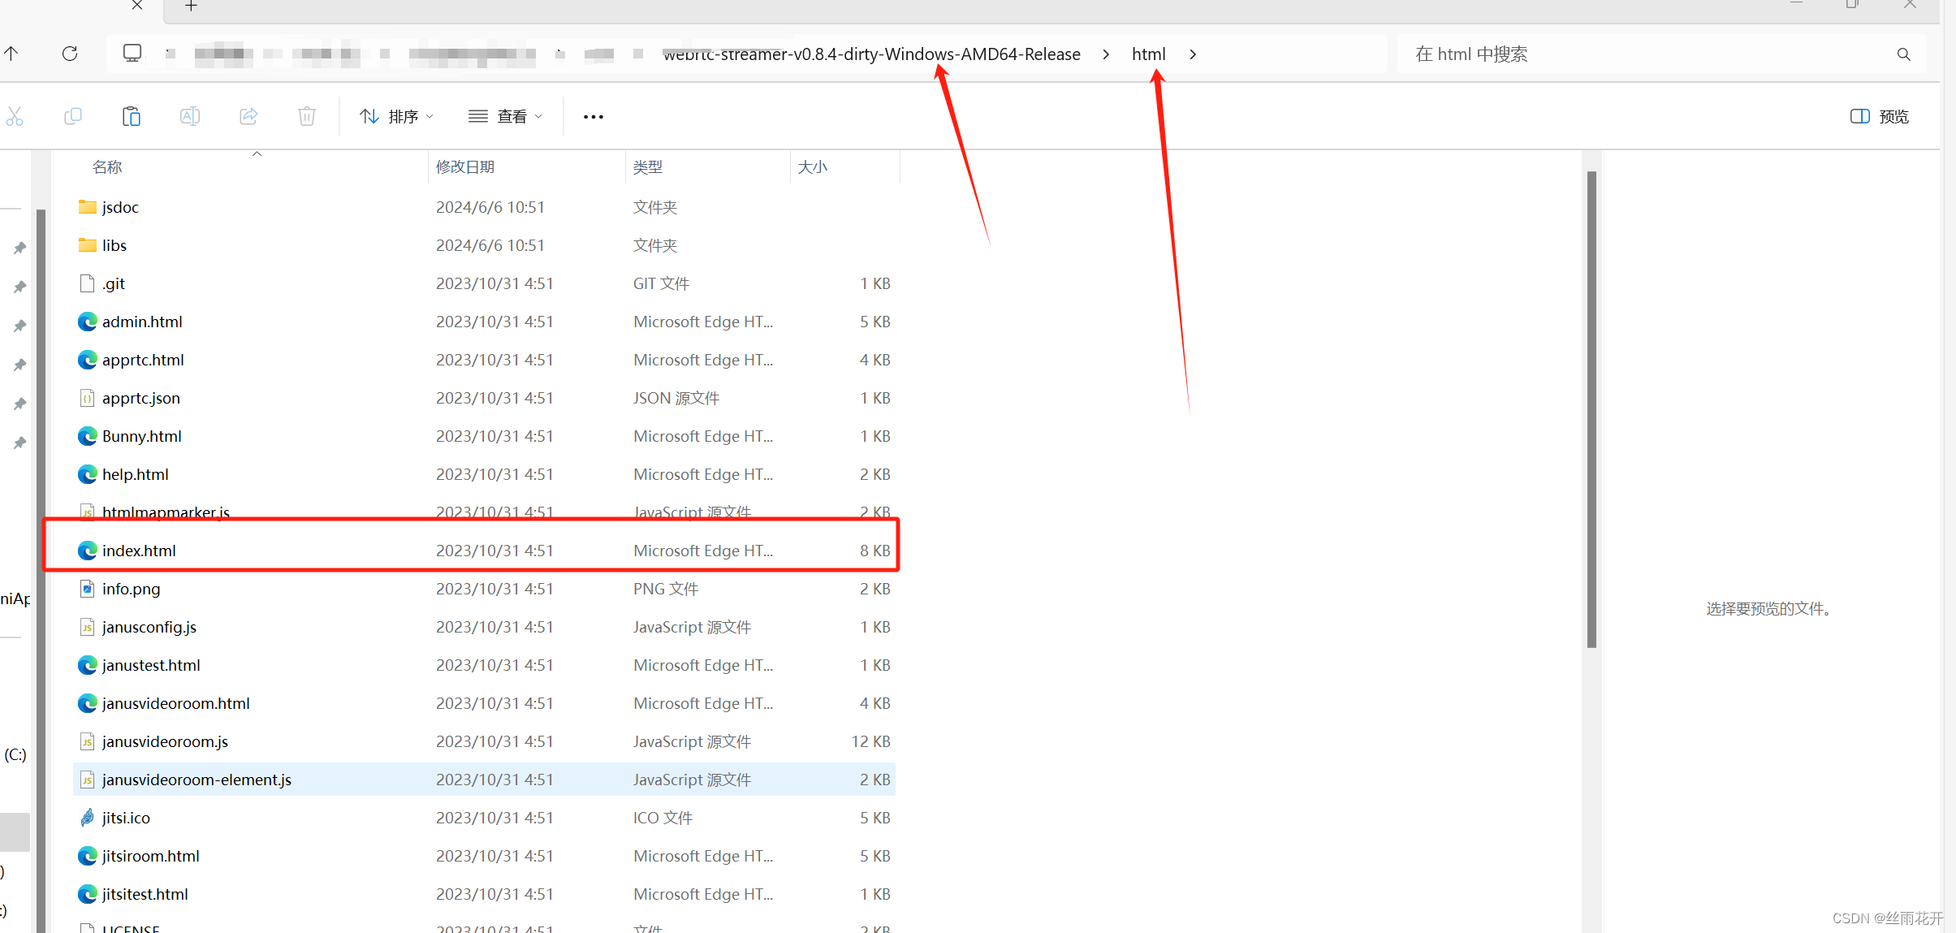Click the Share icon in toolbar

click(x=248, y=116)
